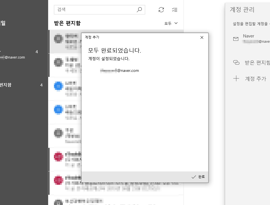This screenshot has width=270, height=205.
Task: Click 모두 완료되었습니다. heading text
Action: tap(115, 50)
